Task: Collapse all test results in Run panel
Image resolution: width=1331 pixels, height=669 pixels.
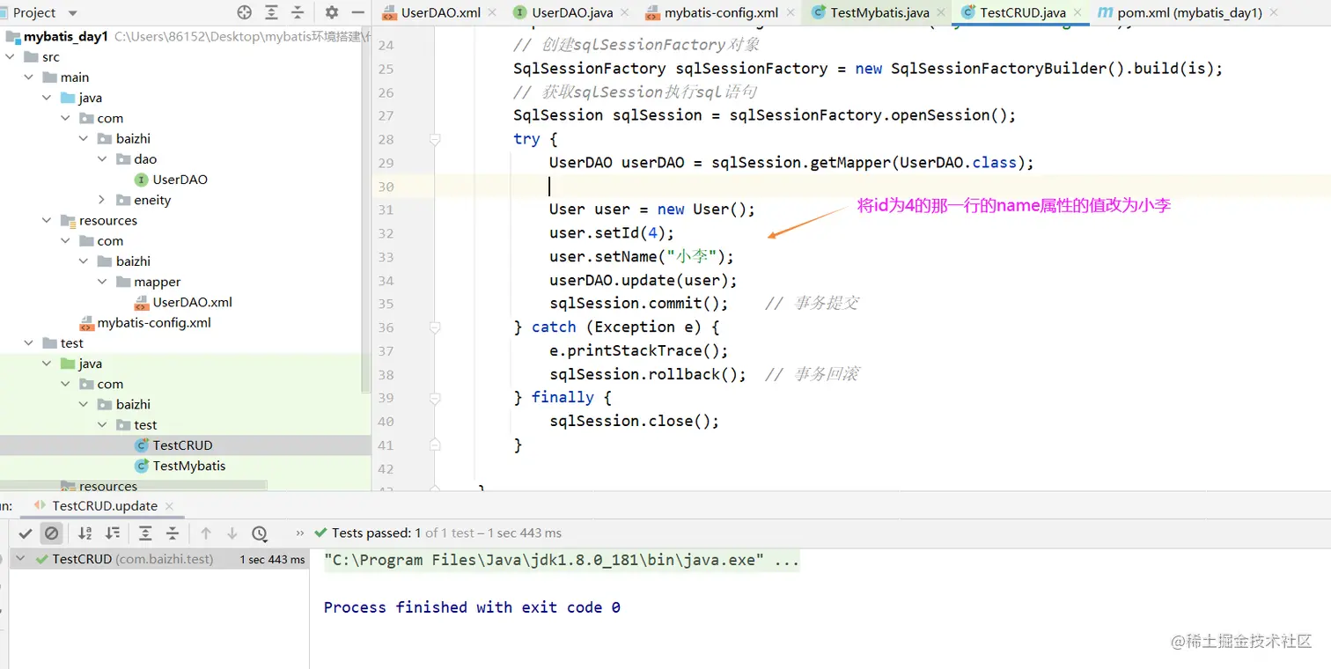Action: (173, 533)
